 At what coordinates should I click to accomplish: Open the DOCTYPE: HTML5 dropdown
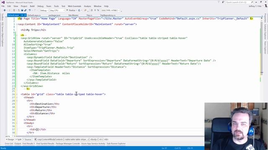click(x=111, y=10)
